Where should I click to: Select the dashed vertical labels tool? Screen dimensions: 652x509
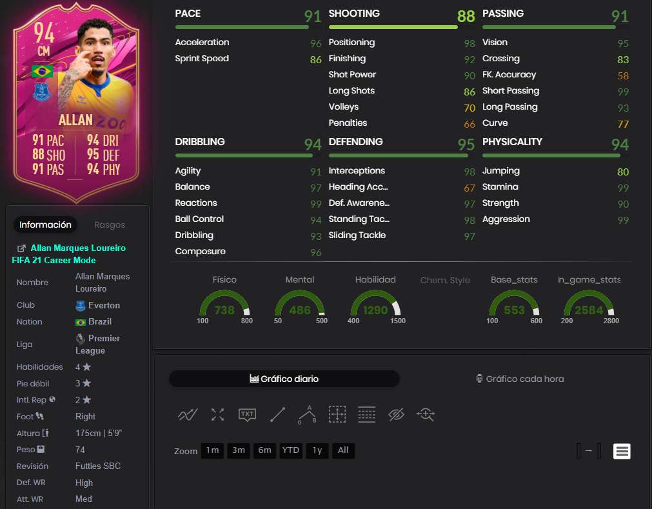point(337,415)
